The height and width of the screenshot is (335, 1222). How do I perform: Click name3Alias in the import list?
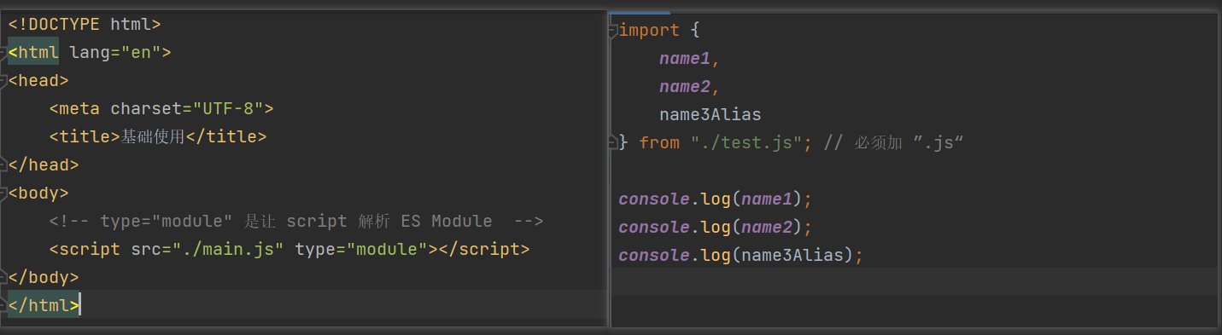pos(710,115)
